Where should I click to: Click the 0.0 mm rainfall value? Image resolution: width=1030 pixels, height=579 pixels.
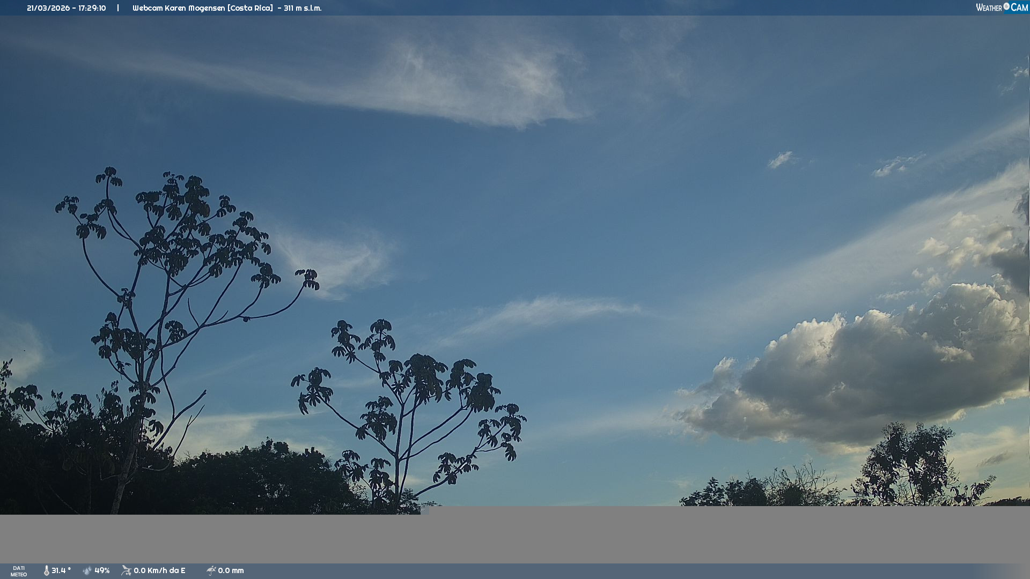(x=231, y=570)
